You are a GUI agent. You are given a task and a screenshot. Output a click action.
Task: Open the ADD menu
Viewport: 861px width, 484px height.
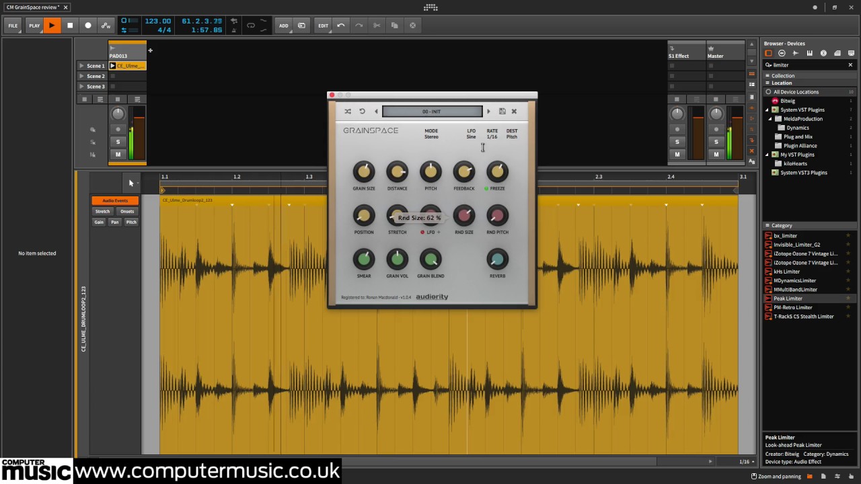(284, 26)
